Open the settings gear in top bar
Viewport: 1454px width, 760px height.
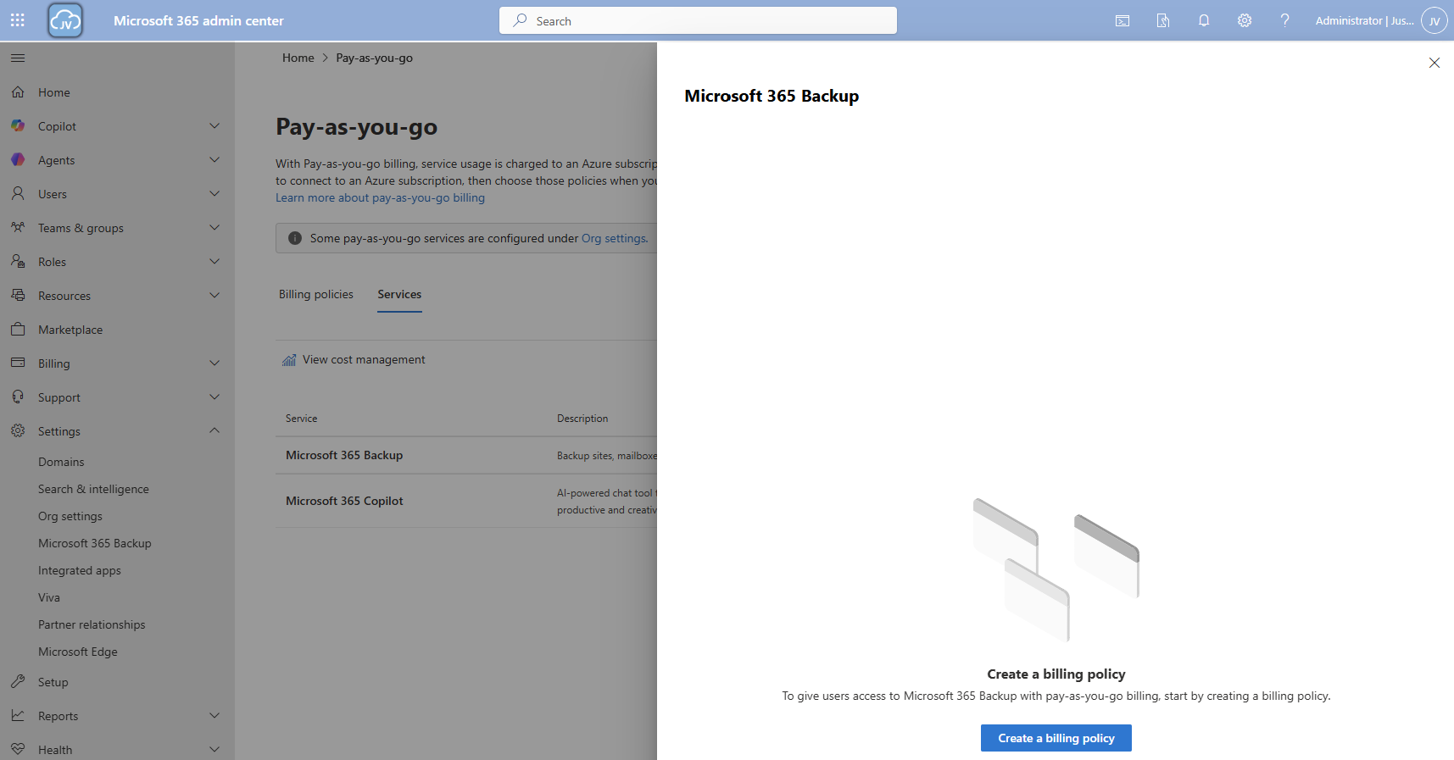click(x=1244, y=20)
